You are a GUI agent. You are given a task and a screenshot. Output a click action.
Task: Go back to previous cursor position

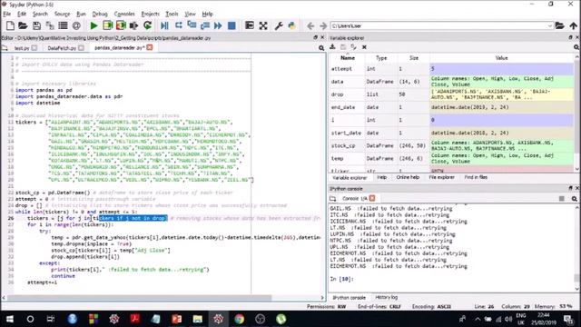pos(310,25)
